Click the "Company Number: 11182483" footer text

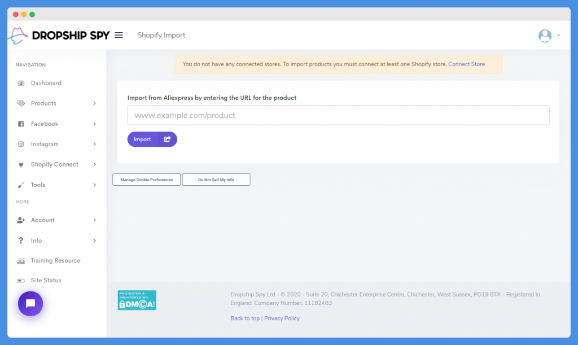[x=293, y=303]
